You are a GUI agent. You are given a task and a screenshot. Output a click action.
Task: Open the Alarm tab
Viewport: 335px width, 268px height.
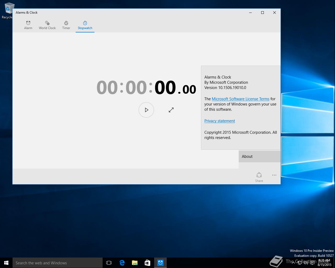click(28, 25)
